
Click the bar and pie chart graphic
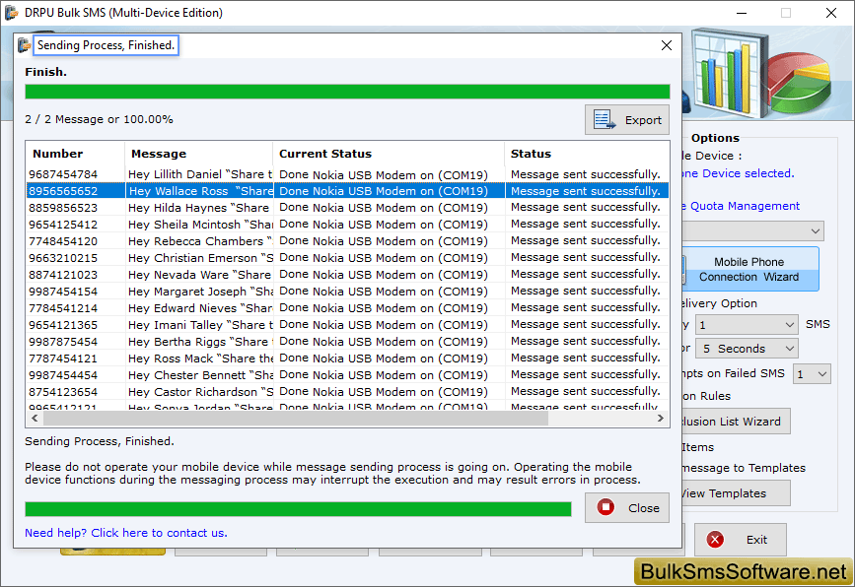[x=760, y=74]
